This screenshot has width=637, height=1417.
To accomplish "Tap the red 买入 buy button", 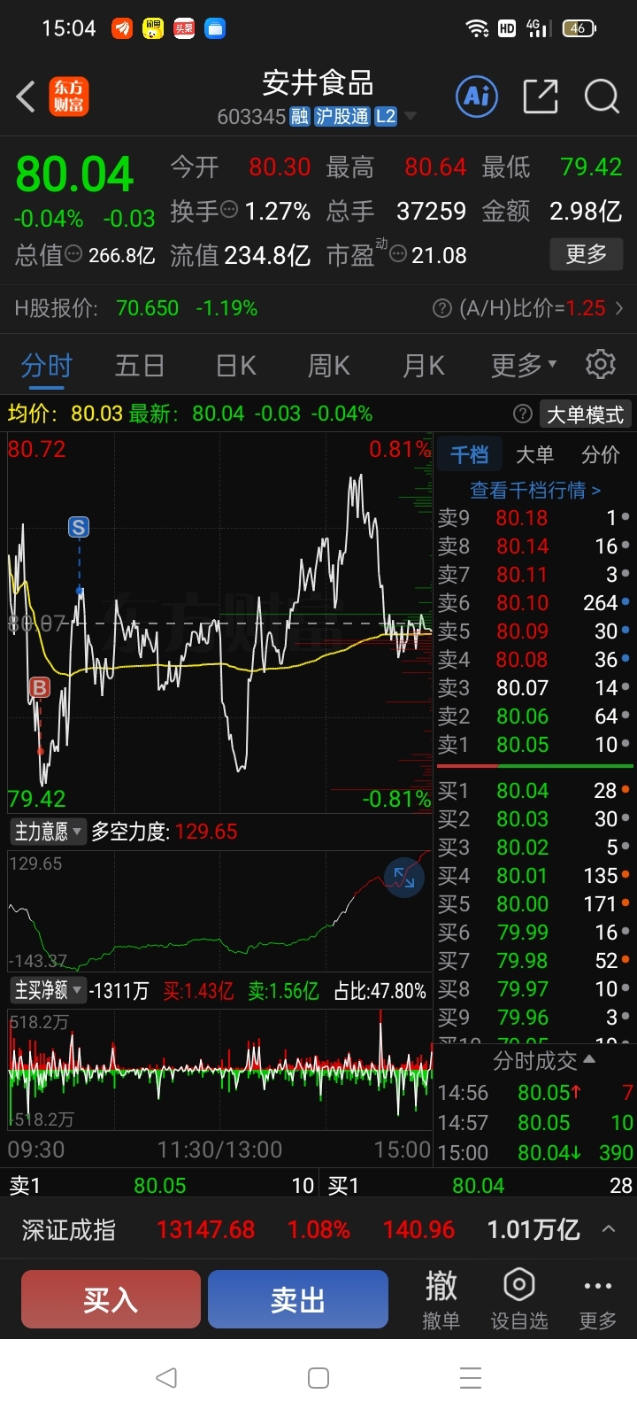I will [x=111, y=1299].
